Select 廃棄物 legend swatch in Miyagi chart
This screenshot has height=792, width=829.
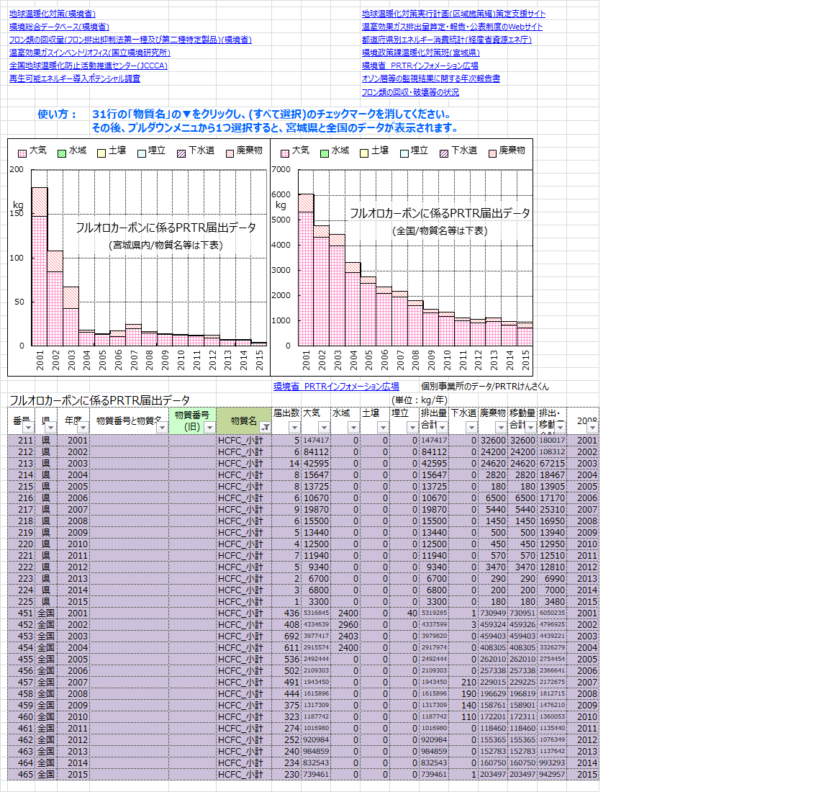pos(230,153)
